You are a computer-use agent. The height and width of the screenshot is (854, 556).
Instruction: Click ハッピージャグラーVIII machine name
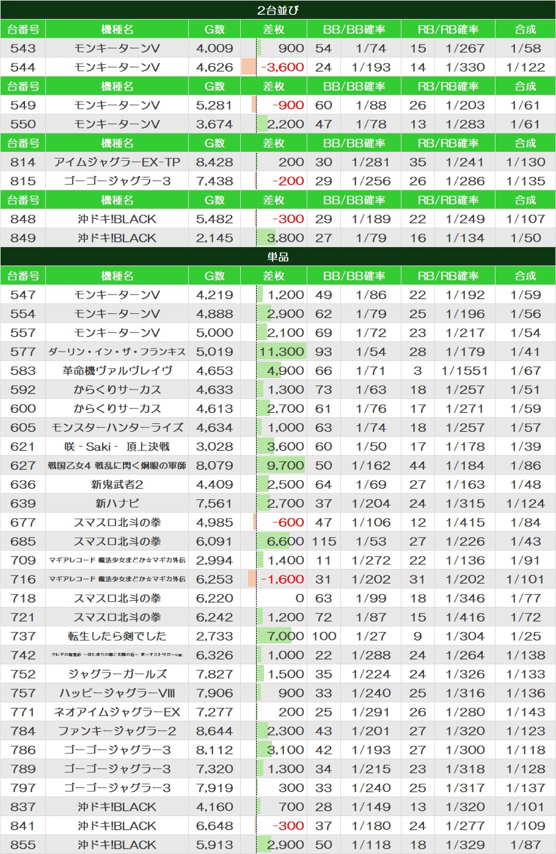[117, 693]
